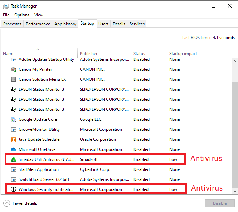Collapse view with Fewer details arrow
Image resolution: width=238 pixels, height=212 pixels.
pos(6,203)
